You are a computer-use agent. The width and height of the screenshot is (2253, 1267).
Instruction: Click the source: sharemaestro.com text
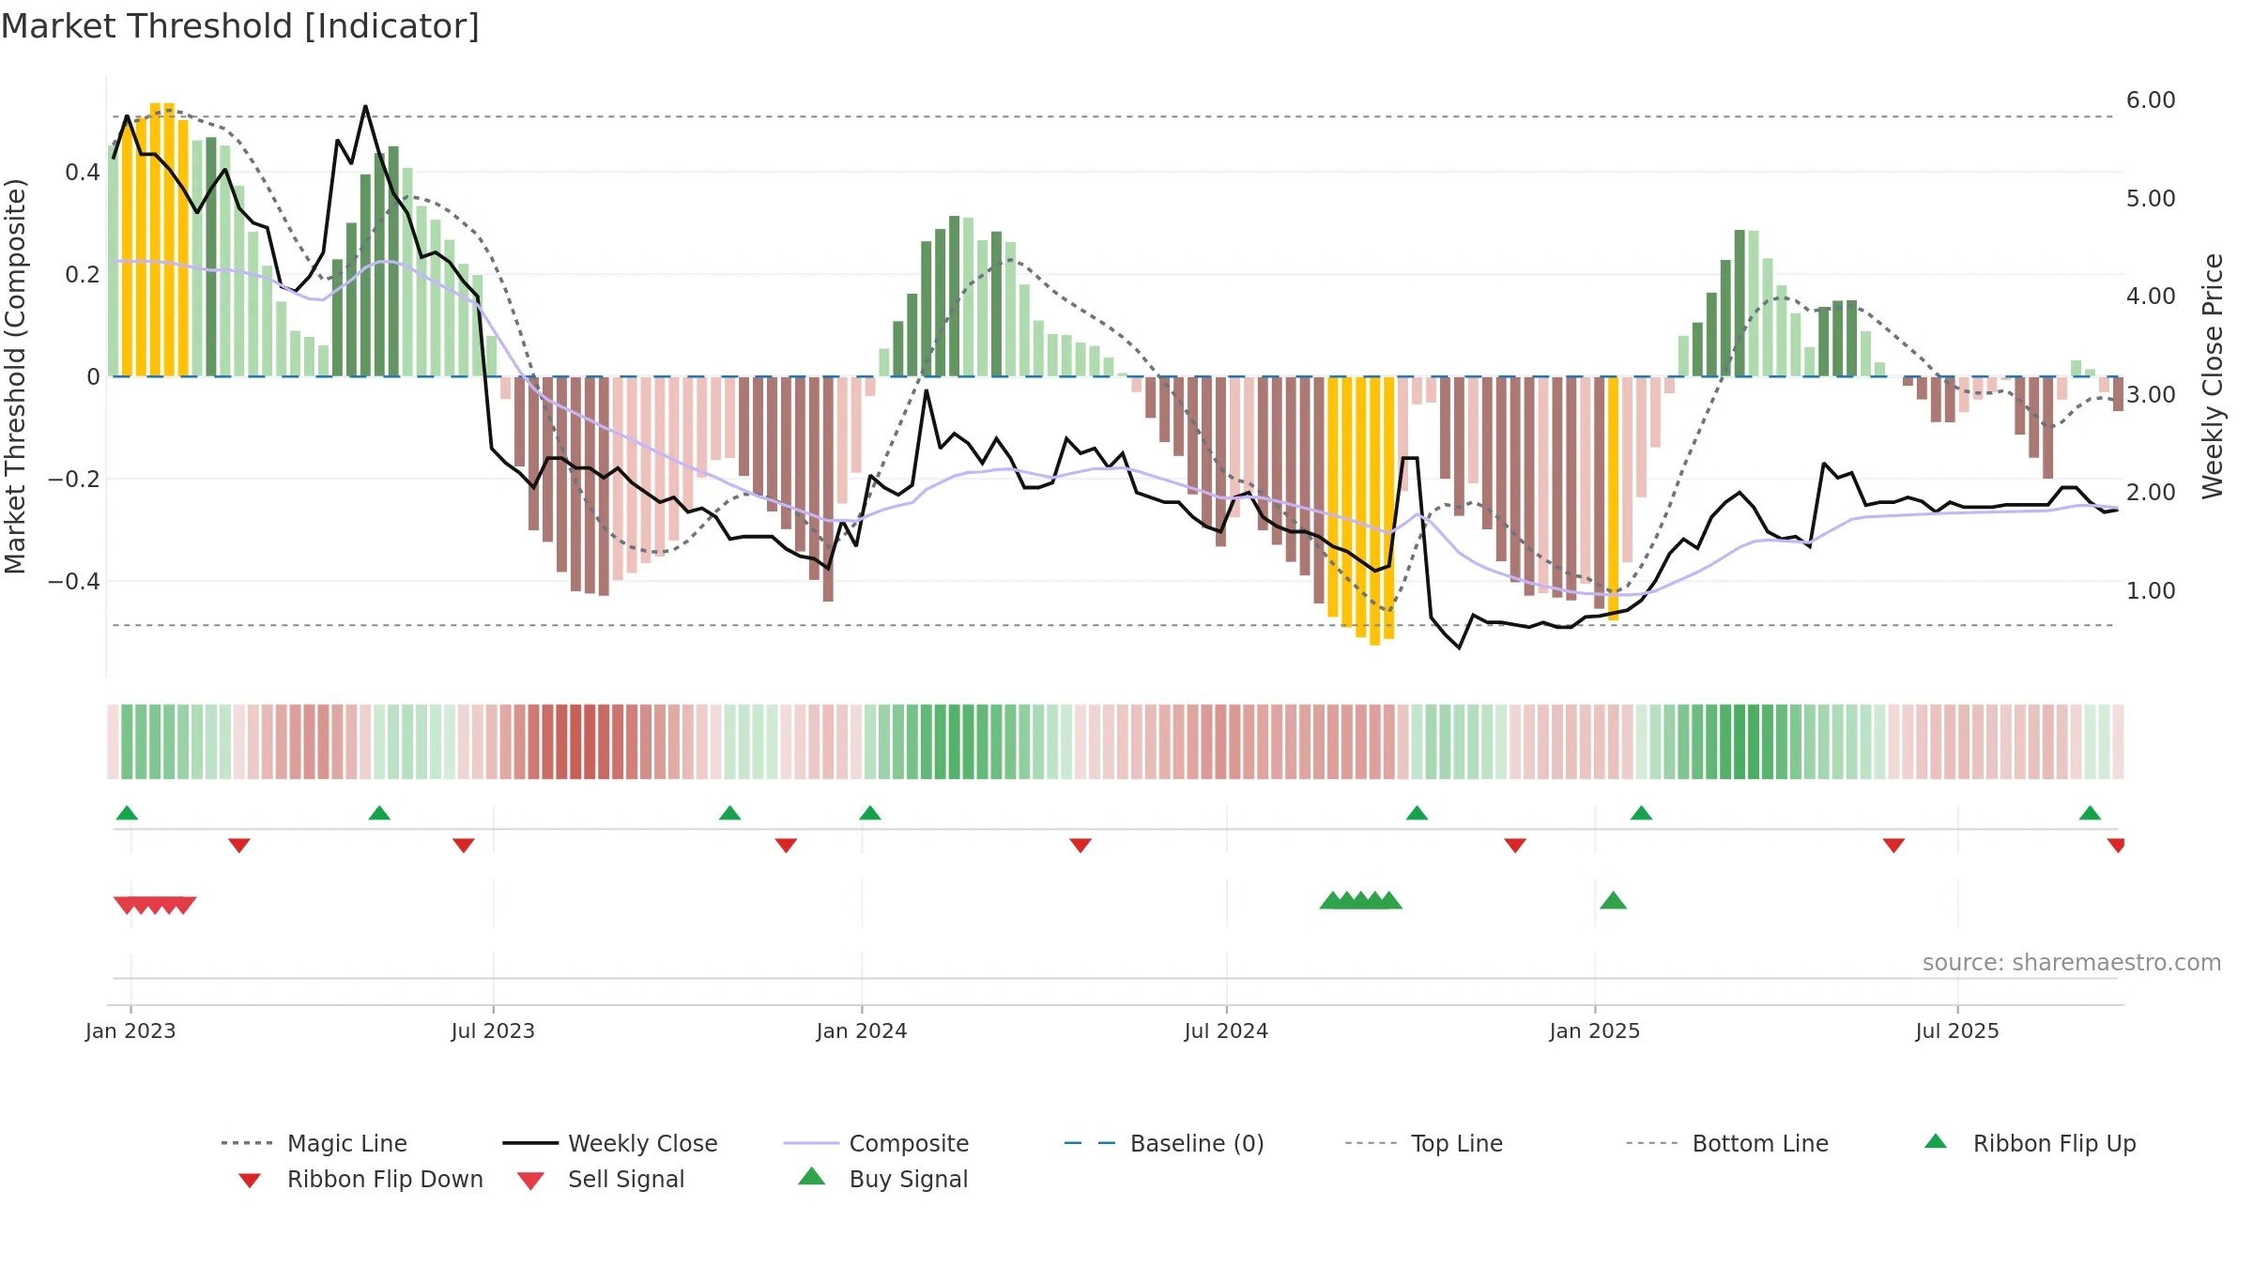2071,963
